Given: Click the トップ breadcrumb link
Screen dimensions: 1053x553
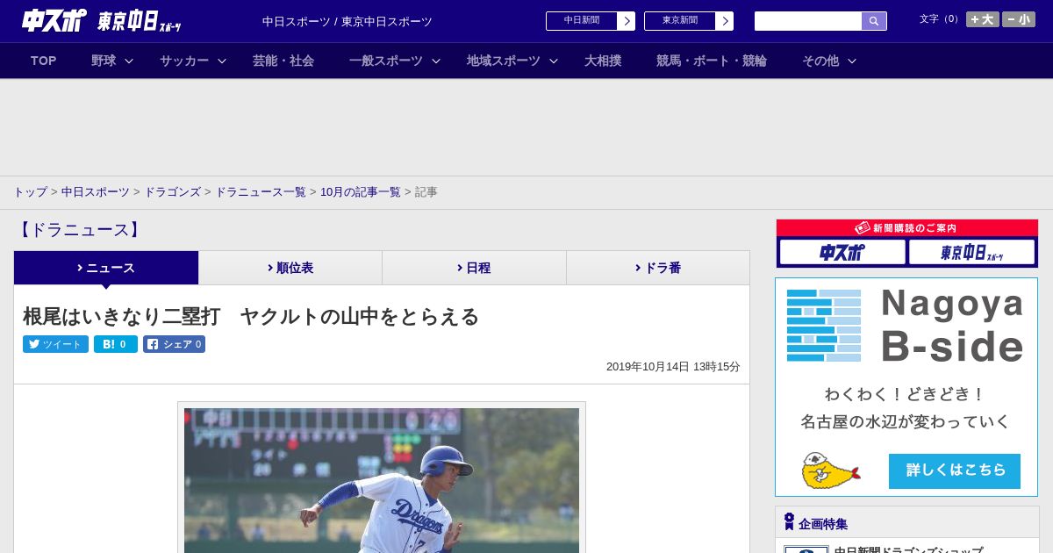Looking at the screenshot, I should (30, 192).
